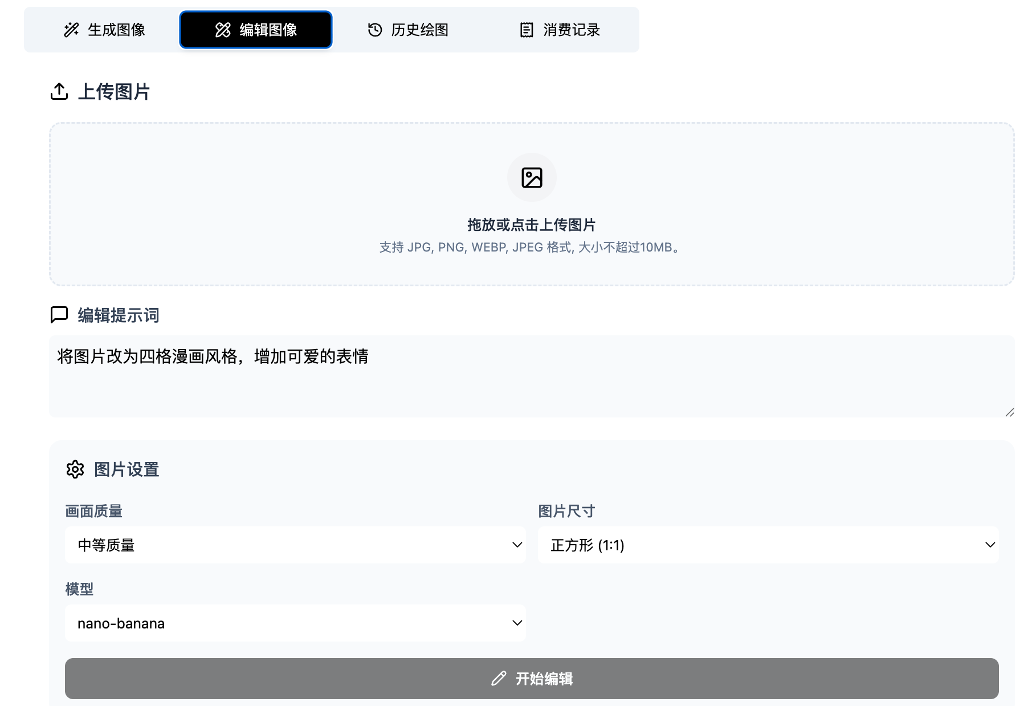Image resolution: width=1036 pixels, height=706 pixels.
Task: Click the 上传图片 heading text
Action: (x=114, y=91)
